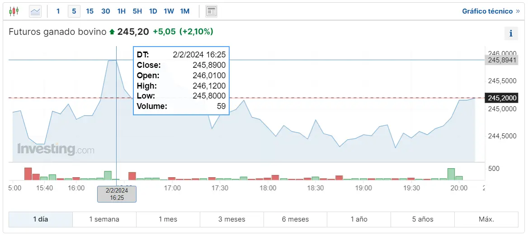
Task: Click the 245,2000 current price label
Action: point(501,98)
